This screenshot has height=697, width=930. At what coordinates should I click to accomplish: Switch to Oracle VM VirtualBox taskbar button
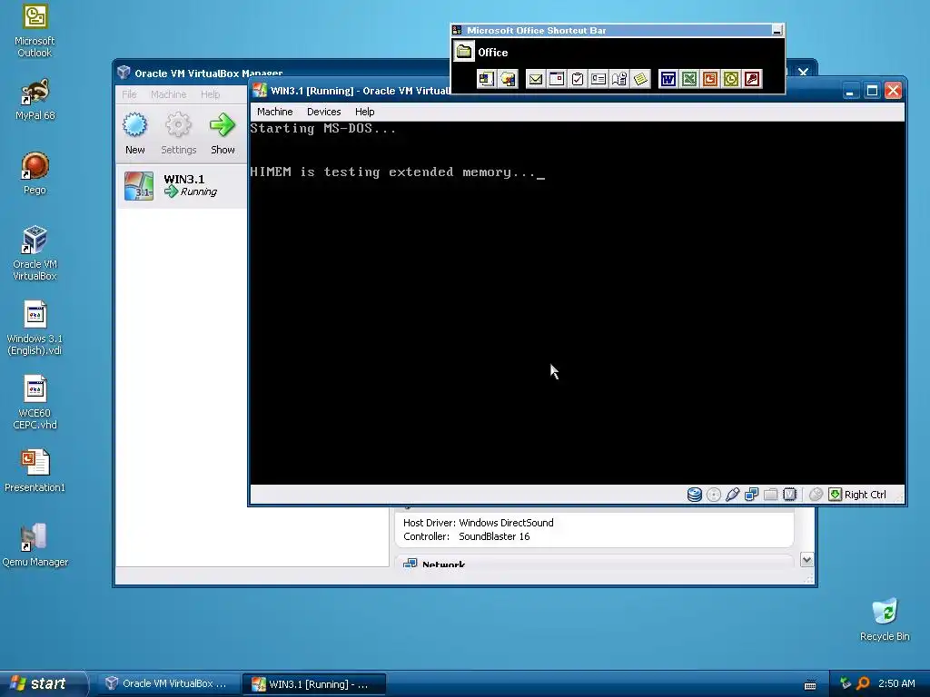tap(167, 683)
